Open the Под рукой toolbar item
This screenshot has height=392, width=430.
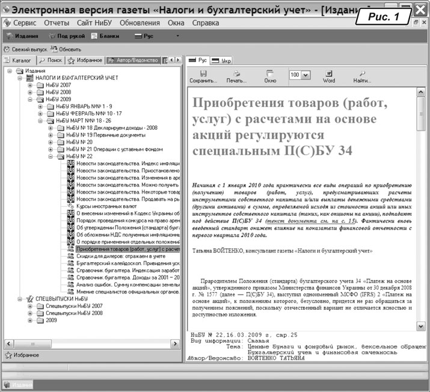point(52,36)
